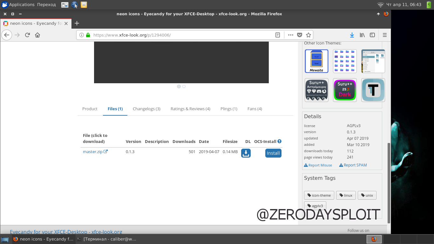
Task: Open the Library menu in the toolbar
Action: click(362, 35)
